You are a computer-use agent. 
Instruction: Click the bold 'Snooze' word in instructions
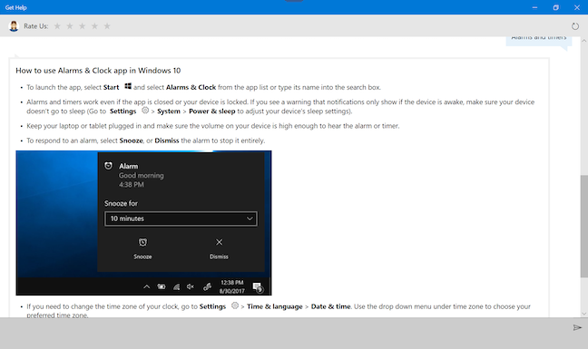click(132, 141)
